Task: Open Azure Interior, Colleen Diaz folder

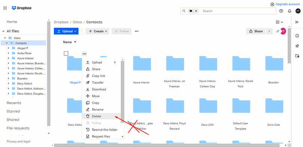Action: (x=208, y=63)
